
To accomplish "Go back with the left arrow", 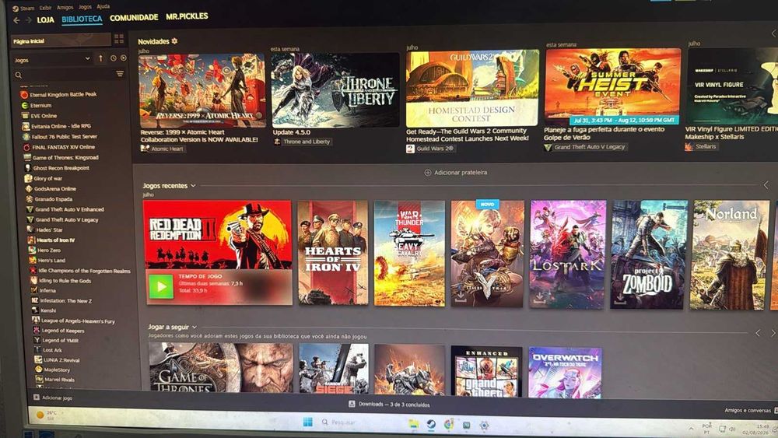I will pos(16,20).
